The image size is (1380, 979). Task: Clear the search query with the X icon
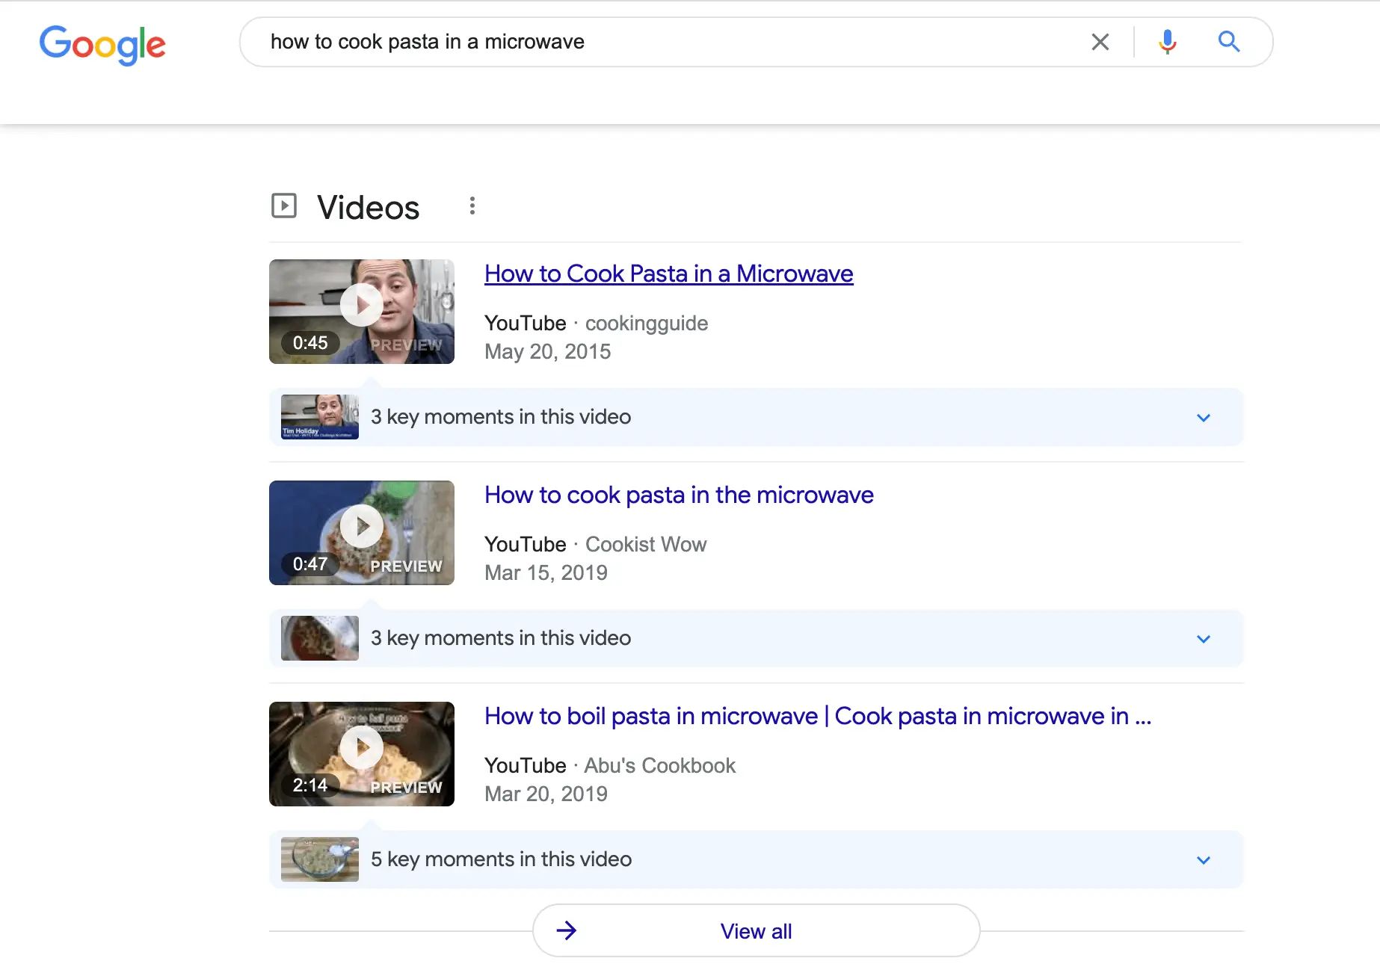point(1100,42)
